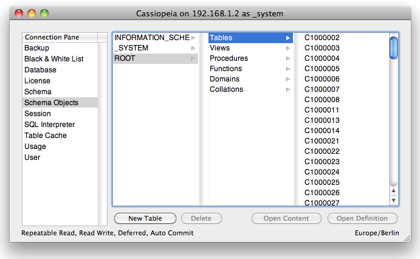Select table C1000002 in the list

(322, 38)
